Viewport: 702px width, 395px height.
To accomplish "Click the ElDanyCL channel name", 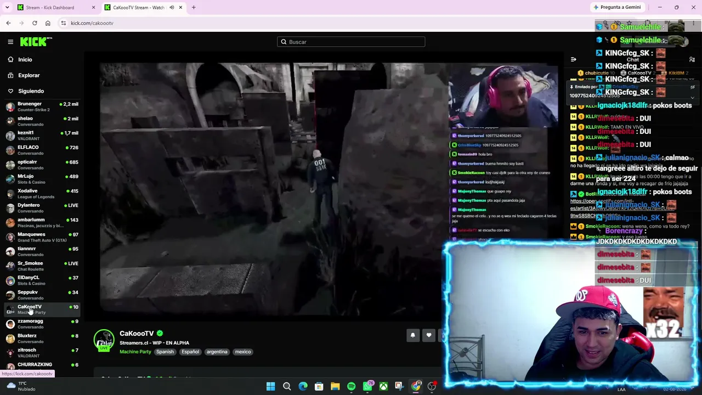I will [29, 278].
